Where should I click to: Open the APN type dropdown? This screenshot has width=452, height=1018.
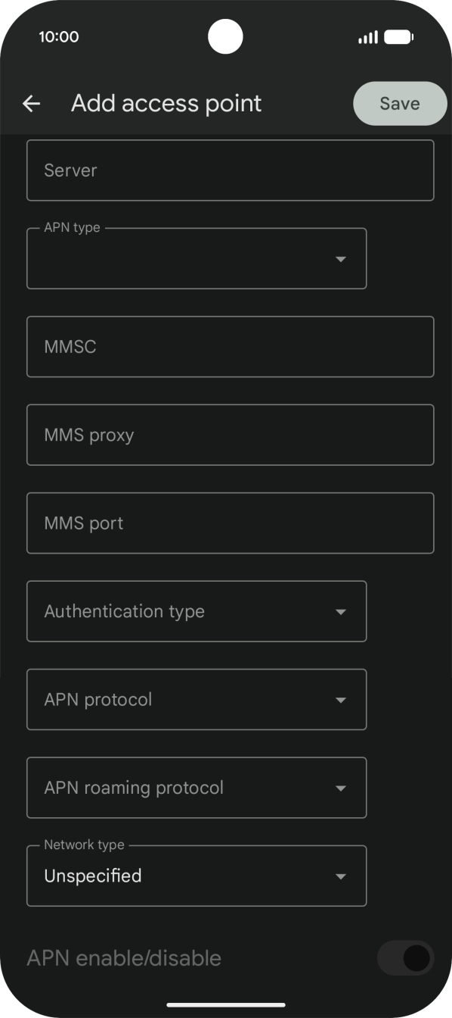197,258
